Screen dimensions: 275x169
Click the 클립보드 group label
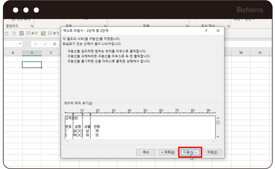coord(12,26)
